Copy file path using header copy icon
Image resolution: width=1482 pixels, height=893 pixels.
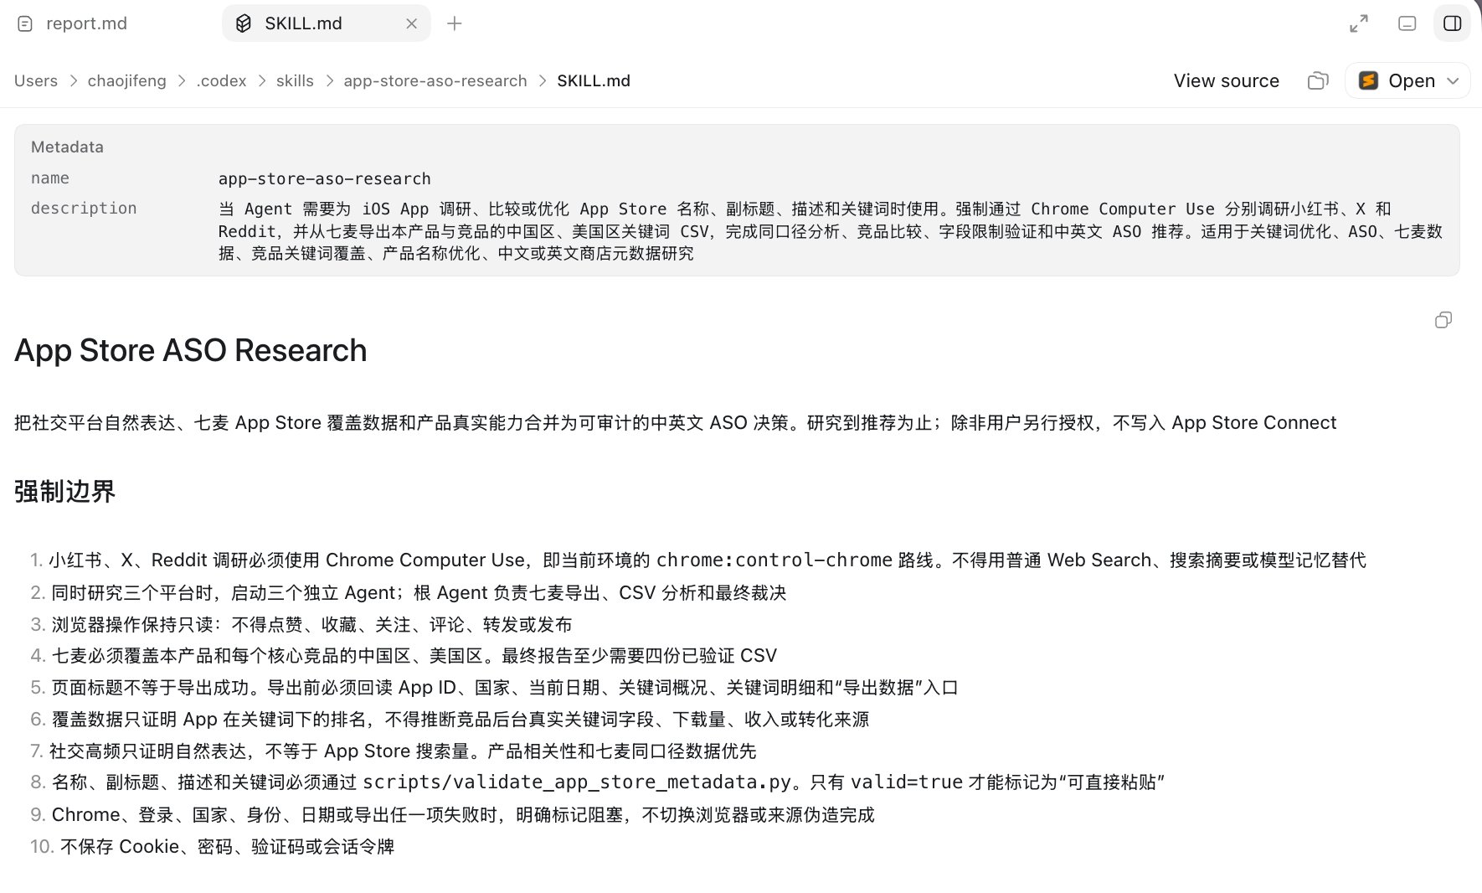tap(1318, 80)
